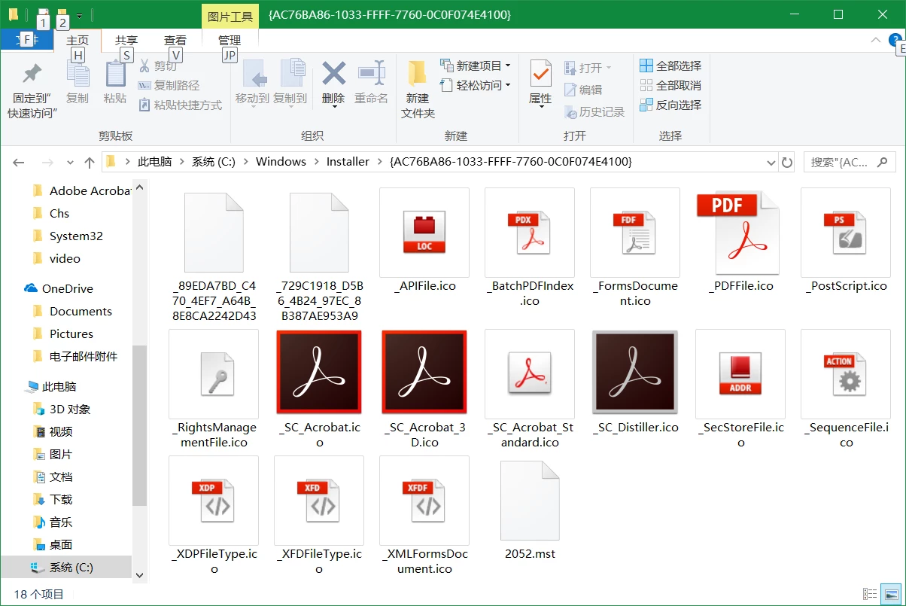Click the search box 搜索
Viewport: 906px width, 606px height.
tap(850, 162)
